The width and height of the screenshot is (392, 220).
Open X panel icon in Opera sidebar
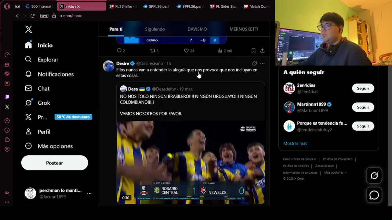click(7, 107)
